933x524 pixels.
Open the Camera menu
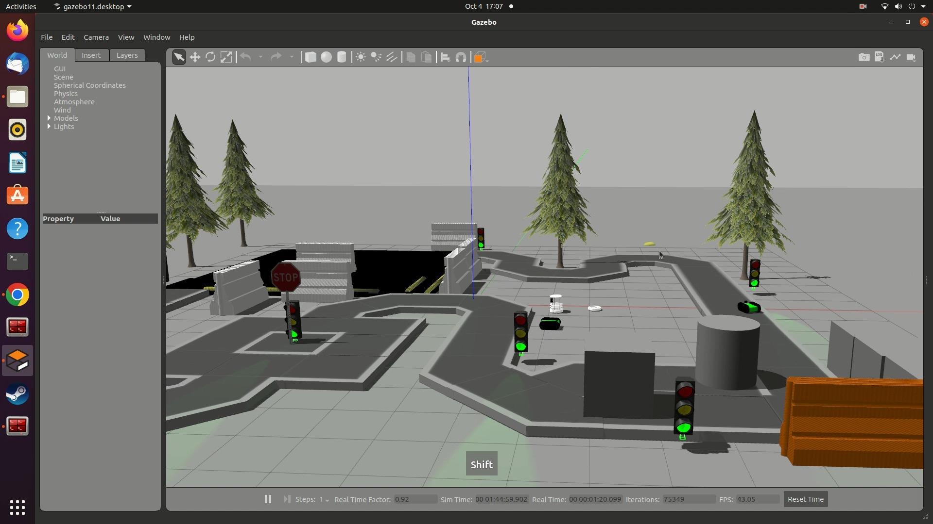96,37
